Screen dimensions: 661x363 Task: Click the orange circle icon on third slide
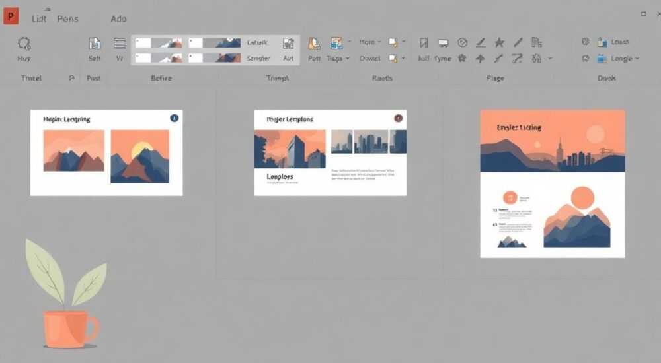coord(510,197)
